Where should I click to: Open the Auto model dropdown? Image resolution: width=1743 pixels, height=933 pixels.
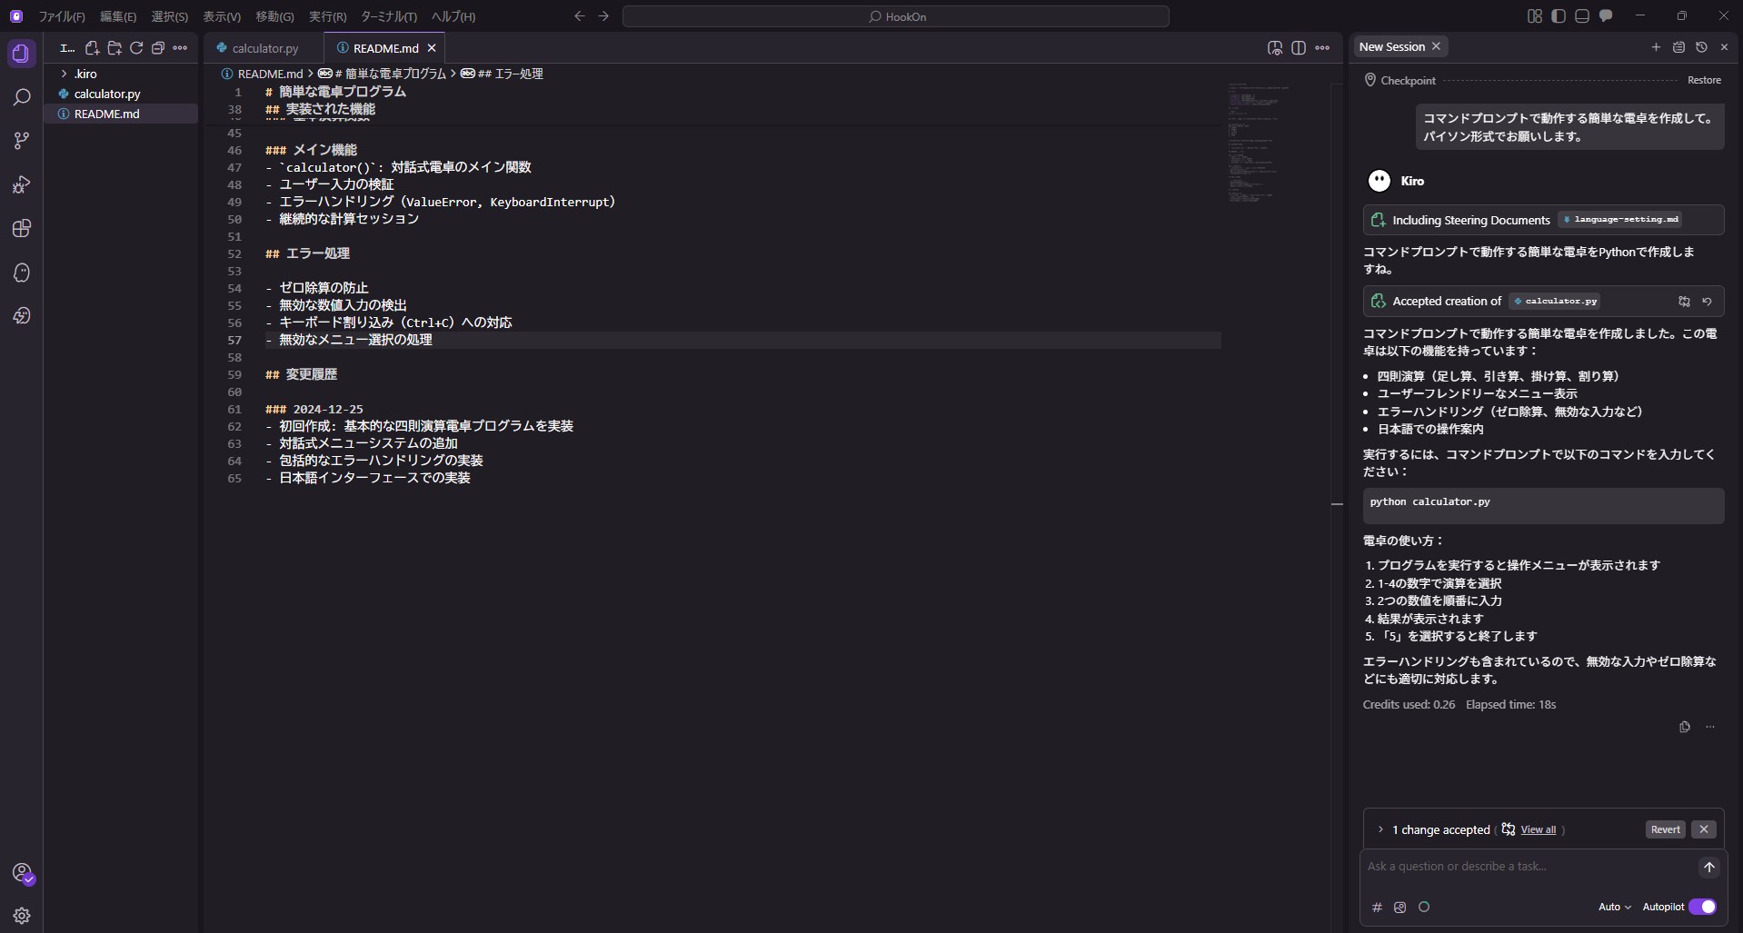(1614, 907)
